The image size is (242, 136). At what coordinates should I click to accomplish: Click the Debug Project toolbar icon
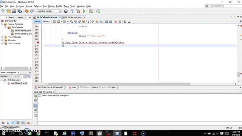point(91,11)
